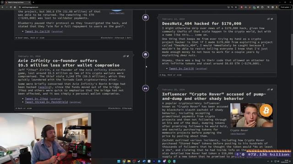Open archive link next to PeckShield thread

pos(75,102)
